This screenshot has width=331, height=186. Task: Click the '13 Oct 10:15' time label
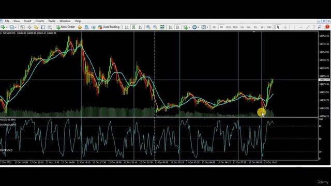271,163
